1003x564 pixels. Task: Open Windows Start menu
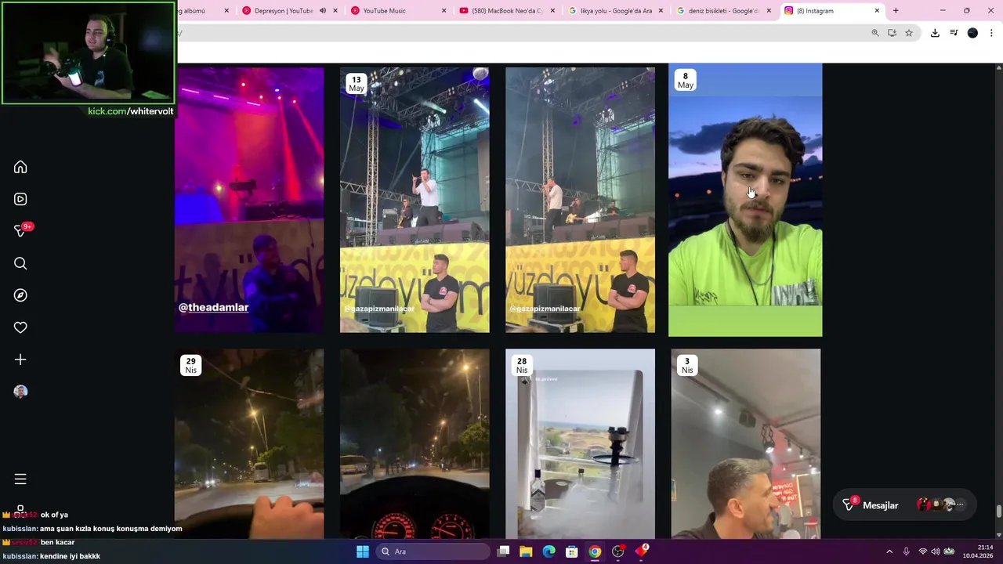[363, 551]
